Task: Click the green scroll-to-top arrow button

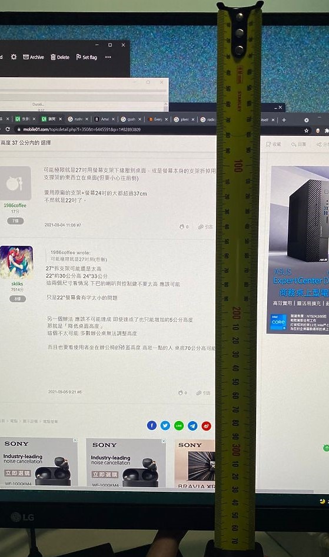Action: [x=326, y=448]
